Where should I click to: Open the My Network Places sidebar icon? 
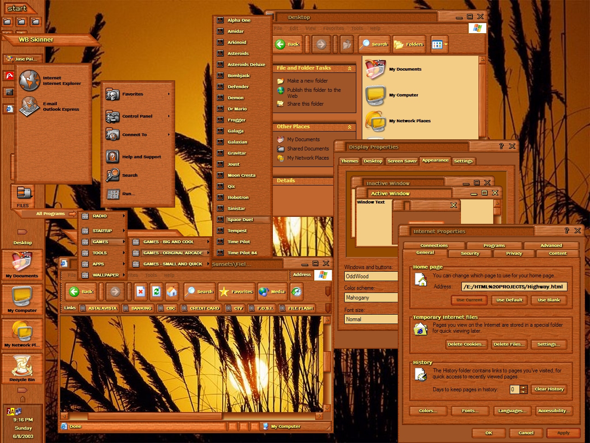[22, 334]
